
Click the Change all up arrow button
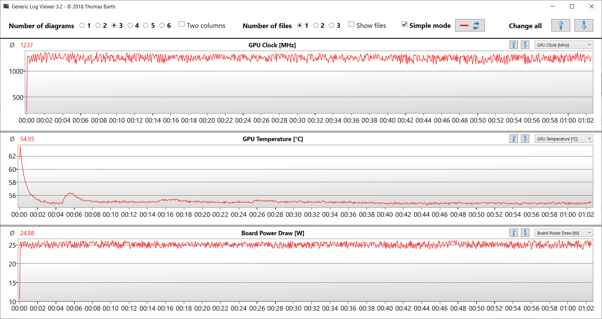[x=560, y=25]
